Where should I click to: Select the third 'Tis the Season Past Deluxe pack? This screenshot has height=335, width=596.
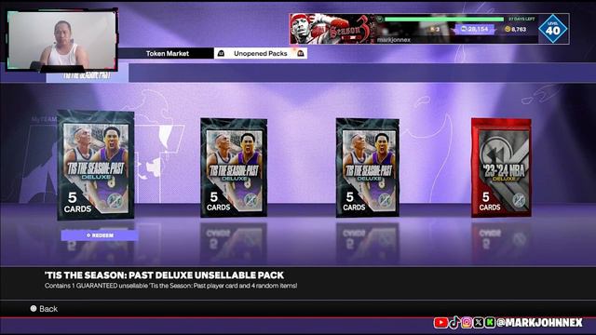coord(368,167)
